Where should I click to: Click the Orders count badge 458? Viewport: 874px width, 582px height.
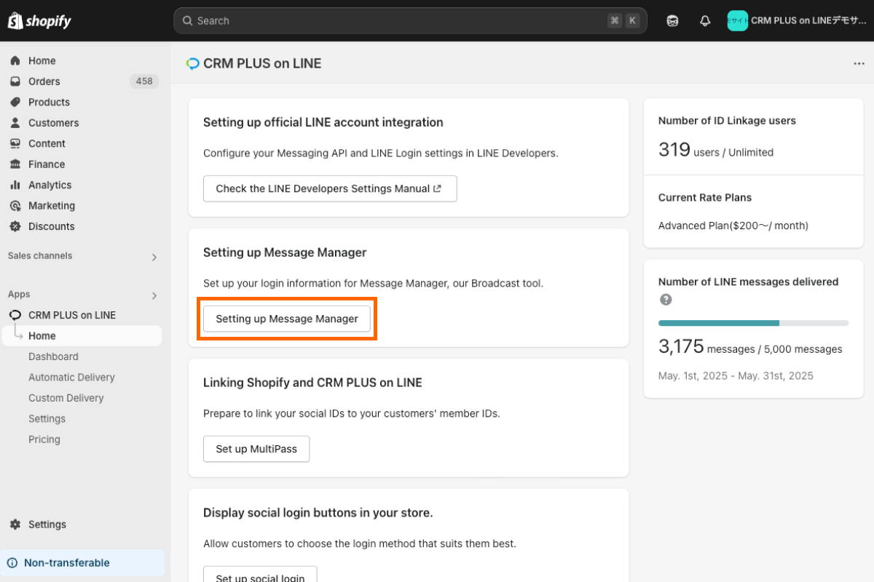click(144, 81)
